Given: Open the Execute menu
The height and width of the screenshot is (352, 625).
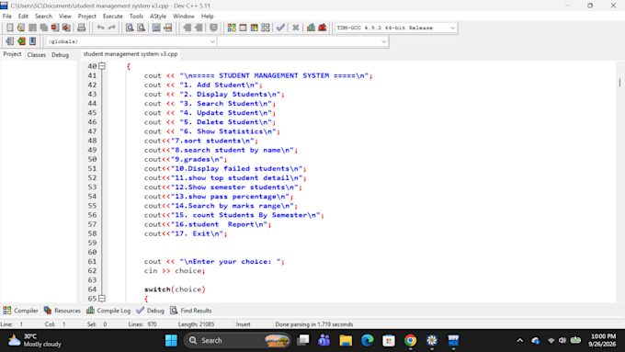Looking at the screenshot, I should coord(113,16).
